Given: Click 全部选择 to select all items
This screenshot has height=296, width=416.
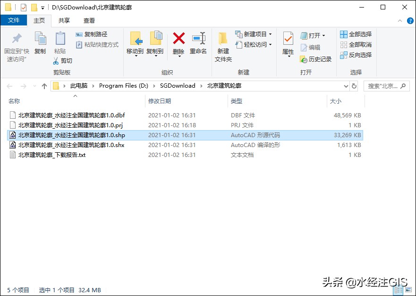Looking at the screenshot, I should click(356, 34).
